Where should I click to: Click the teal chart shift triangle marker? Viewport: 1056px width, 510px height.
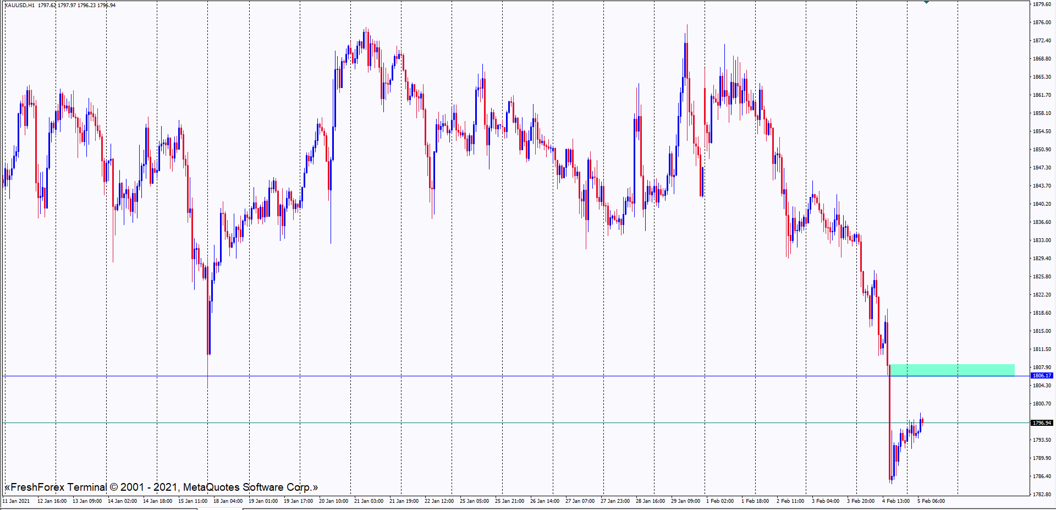(x=926, y=2)
